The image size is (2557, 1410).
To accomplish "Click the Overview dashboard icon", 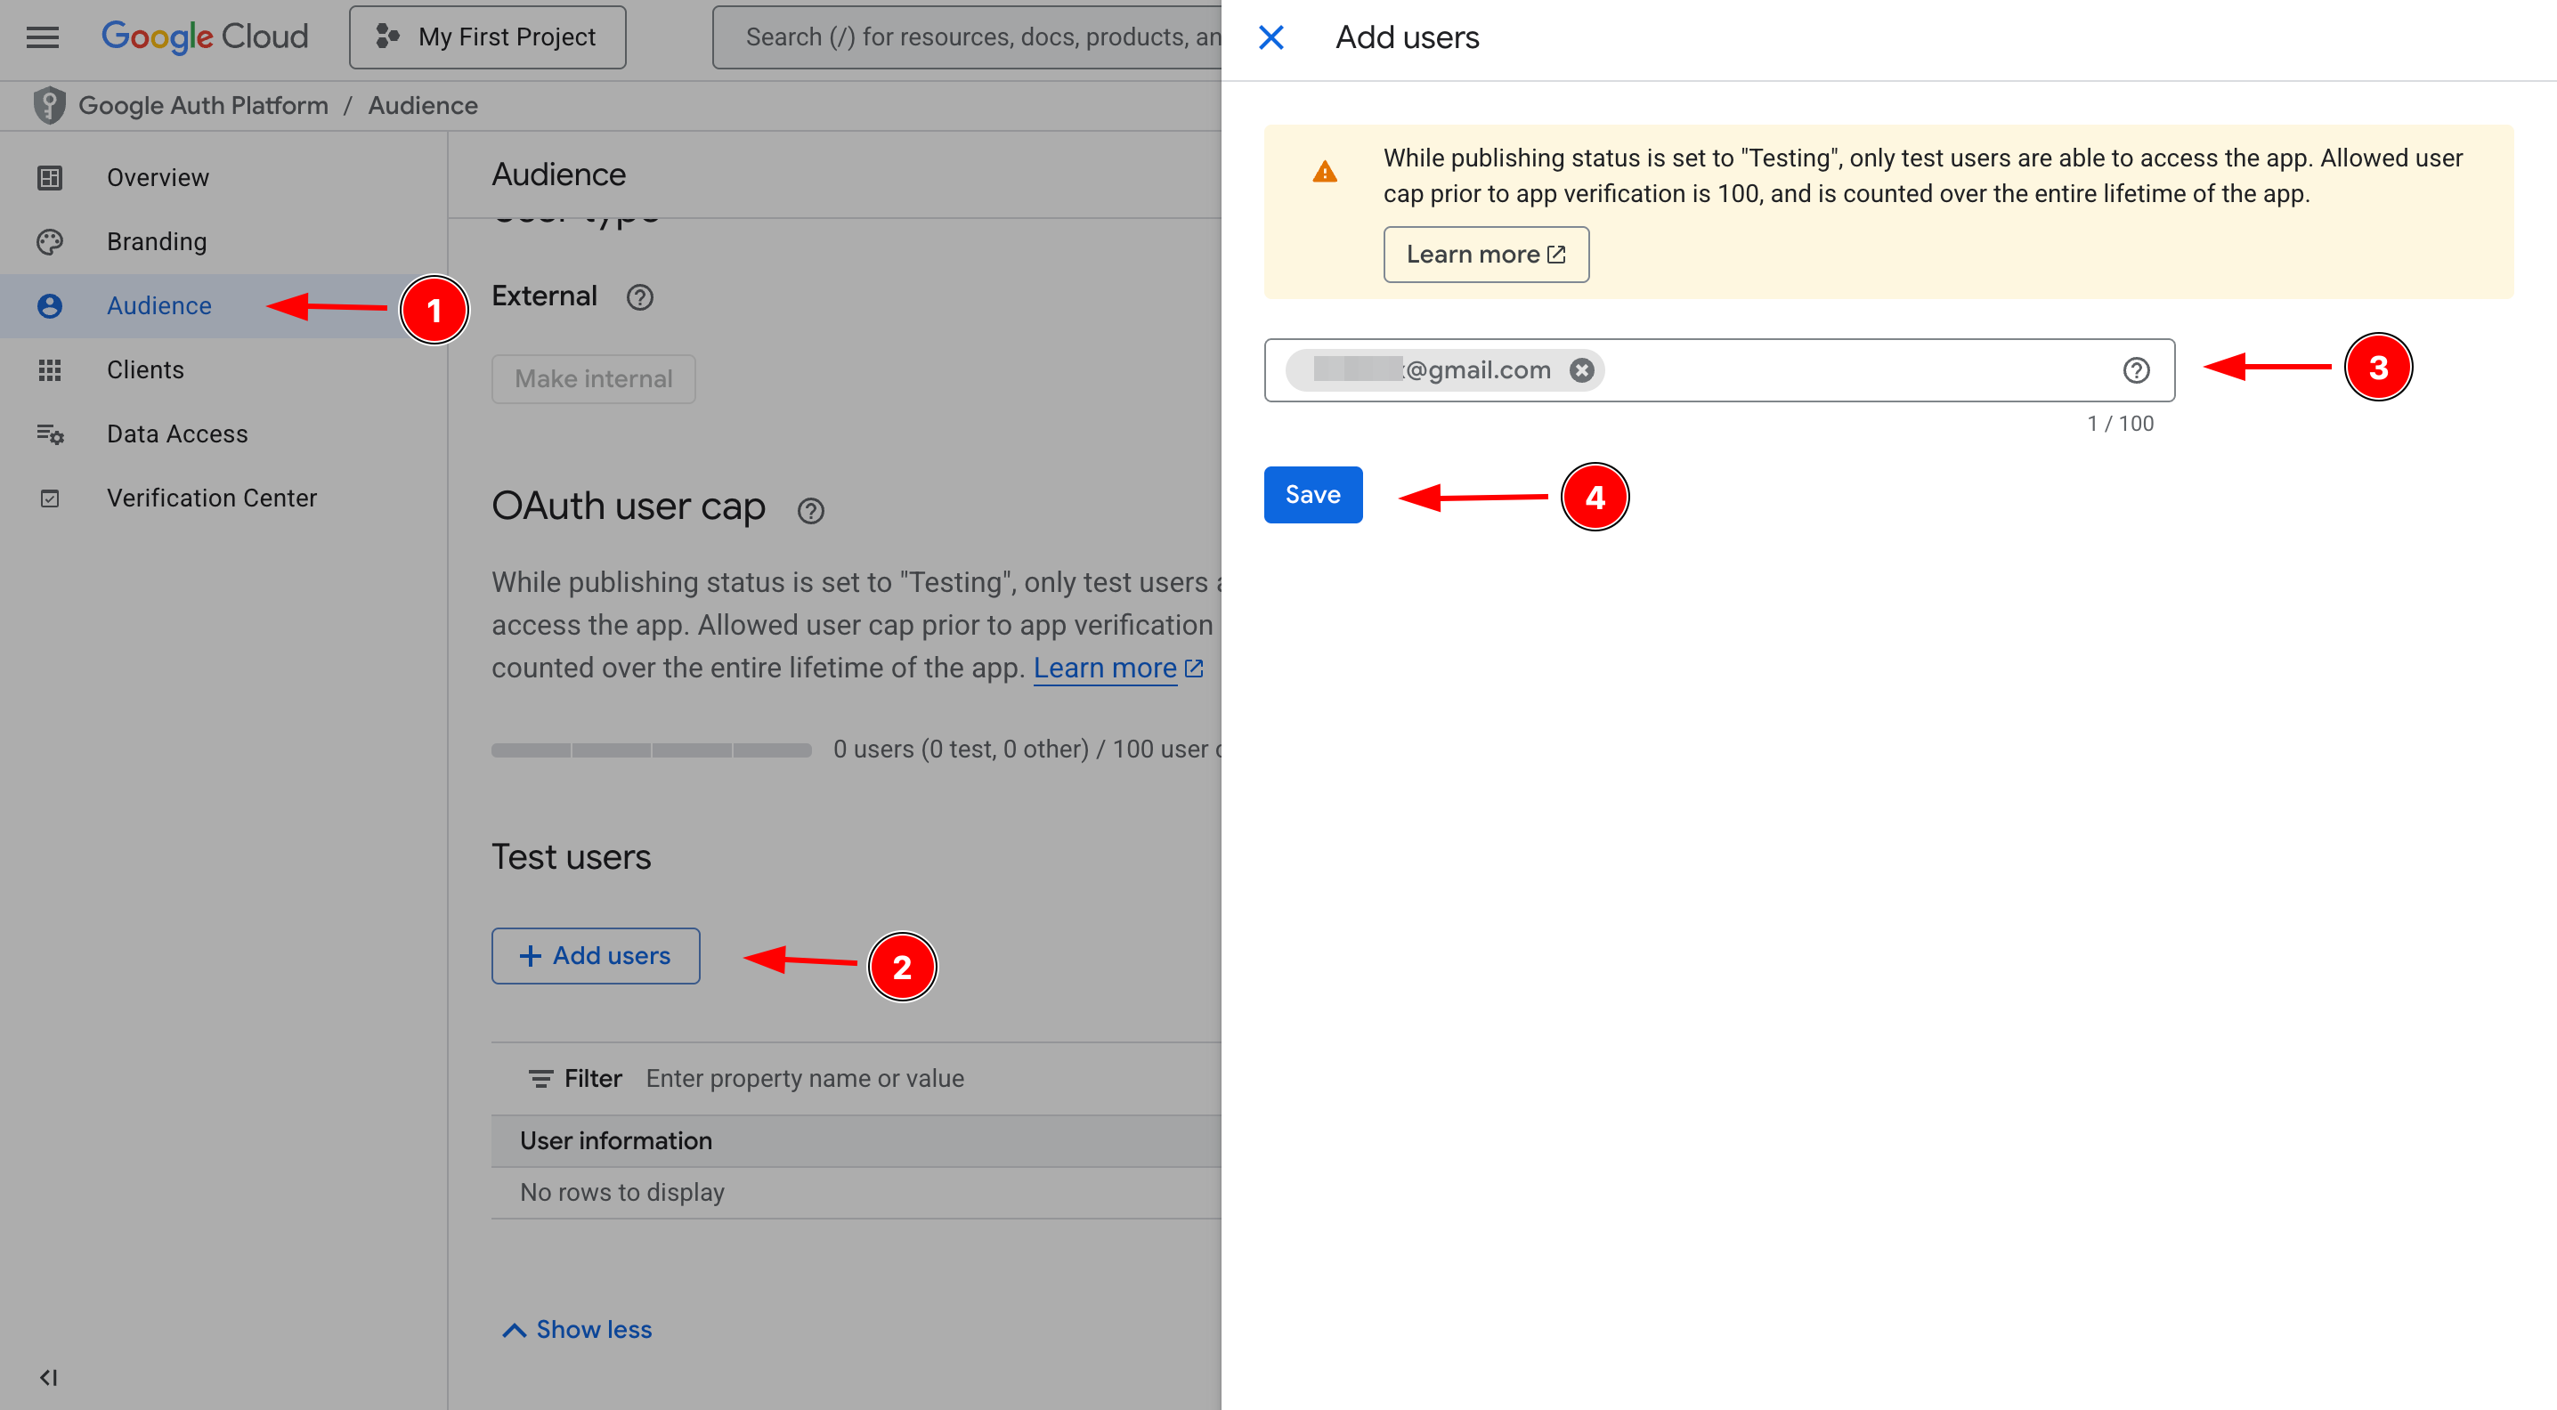I will pos(50,178).
